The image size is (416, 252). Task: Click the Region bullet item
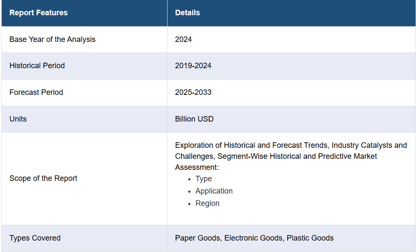(x=207, y=203)
